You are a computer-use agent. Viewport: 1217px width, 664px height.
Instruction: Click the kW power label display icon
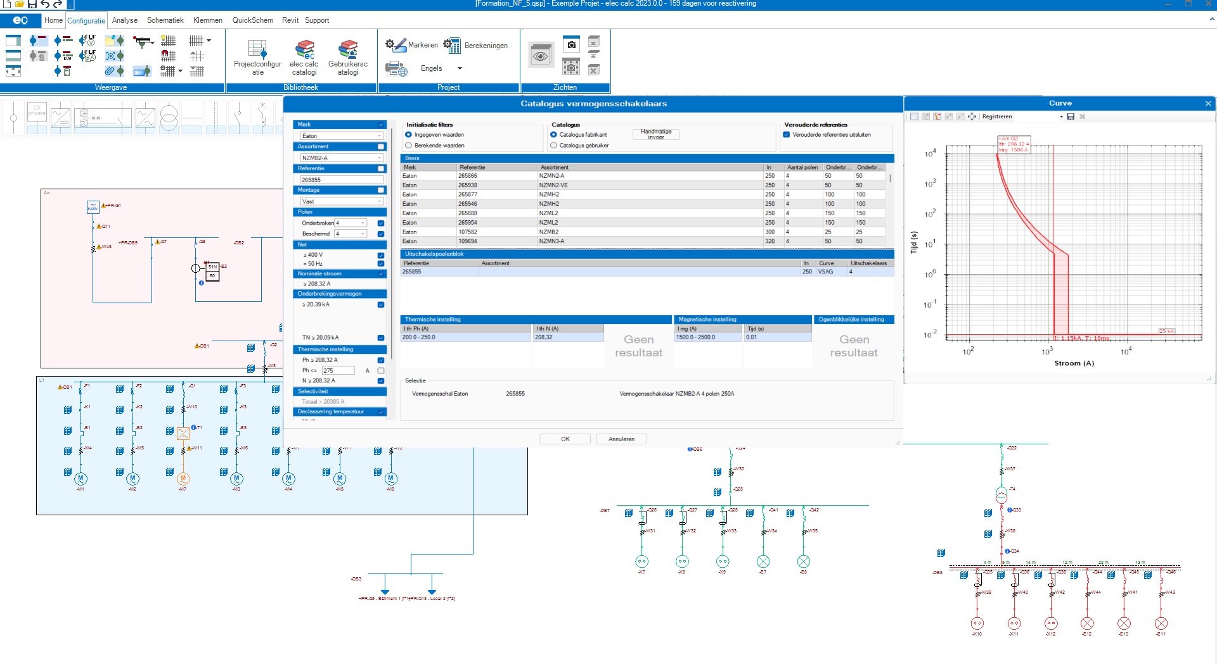63,56
